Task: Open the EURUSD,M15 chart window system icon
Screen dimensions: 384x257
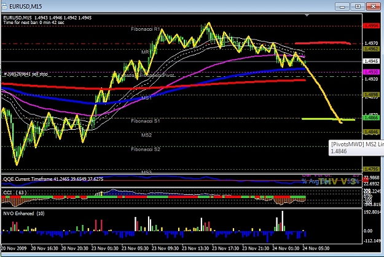Action: click(x=4, y=6)
